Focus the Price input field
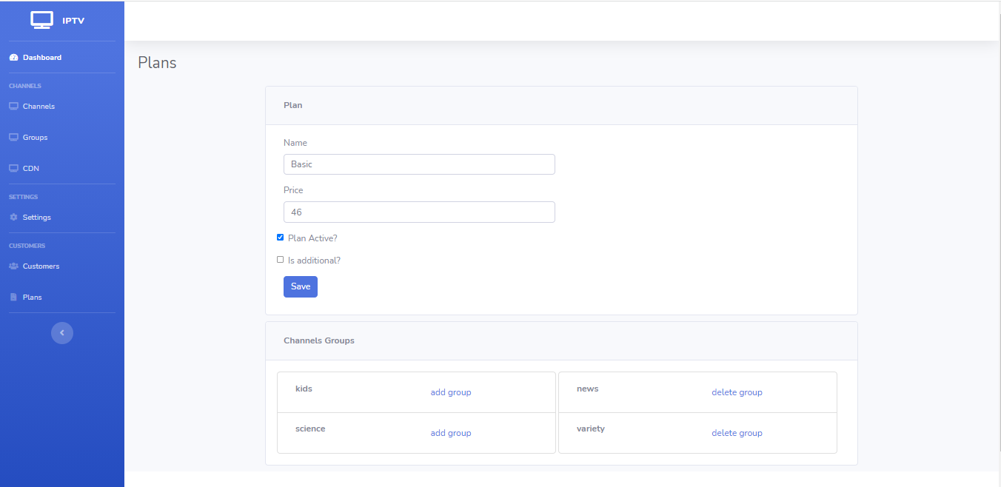The image size is (1001, 487). pyautogui.click(x=419, y=212)
